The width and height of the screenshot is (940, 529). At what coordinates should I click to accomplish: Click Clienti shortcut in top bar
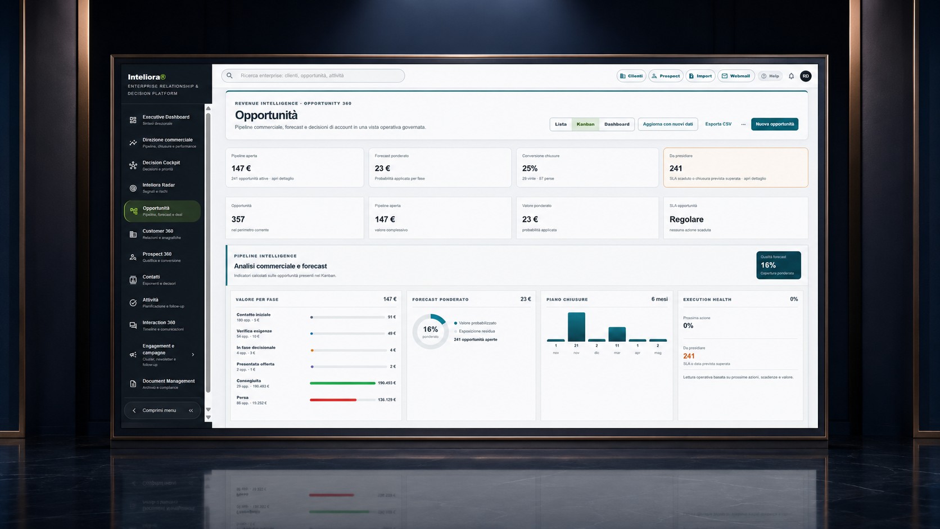[x=631, y=76]
